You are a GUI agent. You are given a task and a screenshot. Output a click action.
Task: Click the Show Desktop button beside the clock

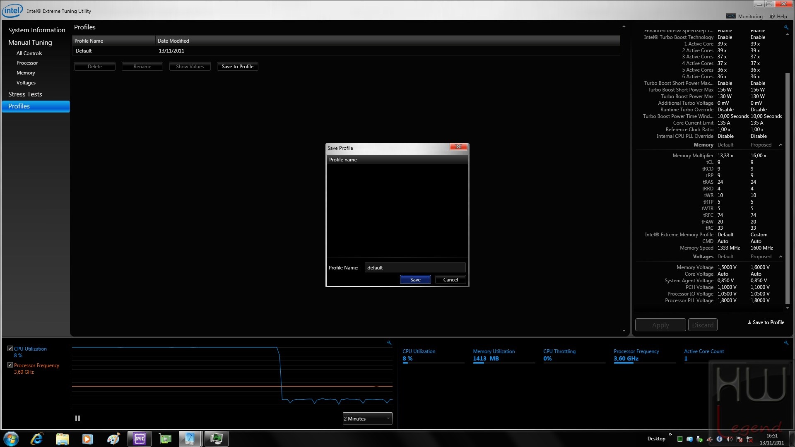click(791, 439)
